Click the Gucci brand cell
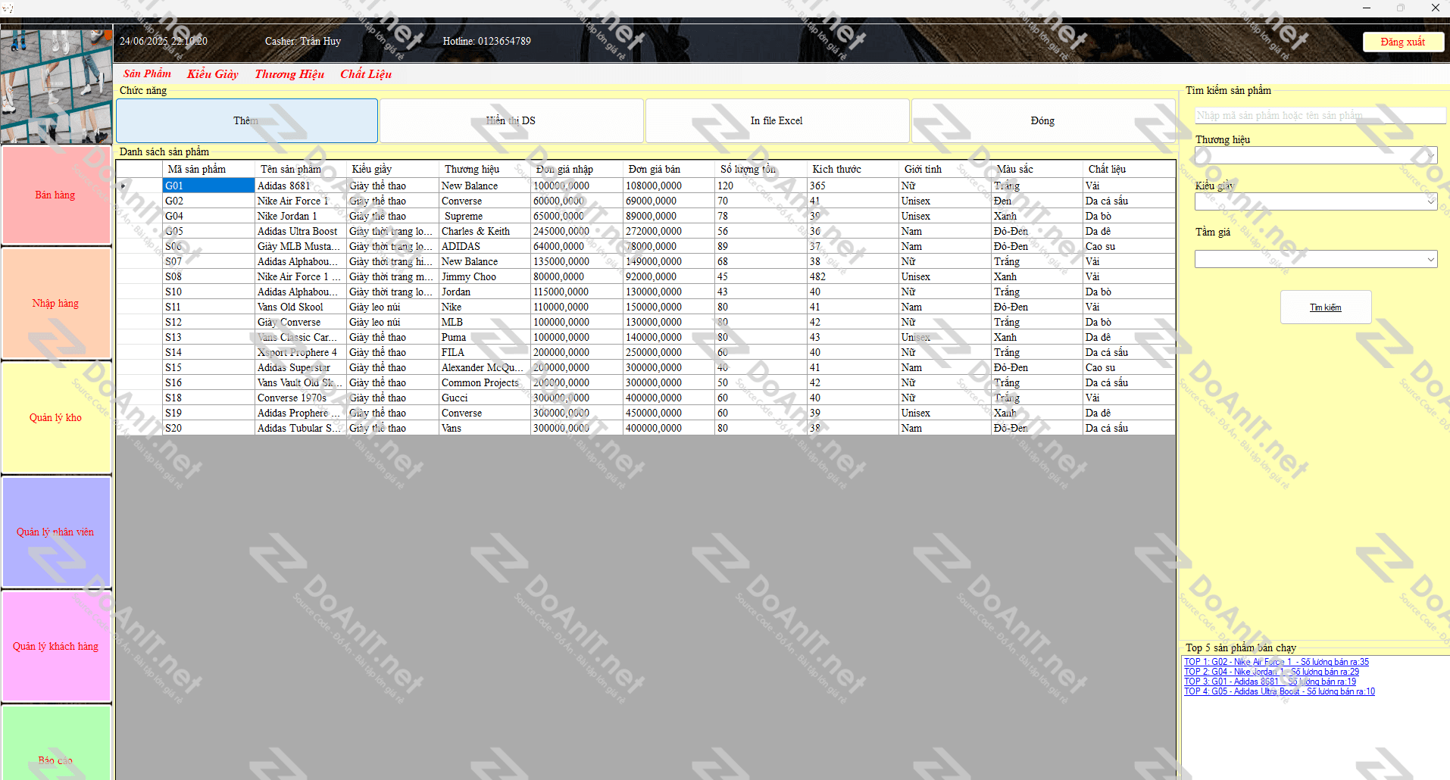This screenshot has width=1450, height=780. [x=485, y=398]
